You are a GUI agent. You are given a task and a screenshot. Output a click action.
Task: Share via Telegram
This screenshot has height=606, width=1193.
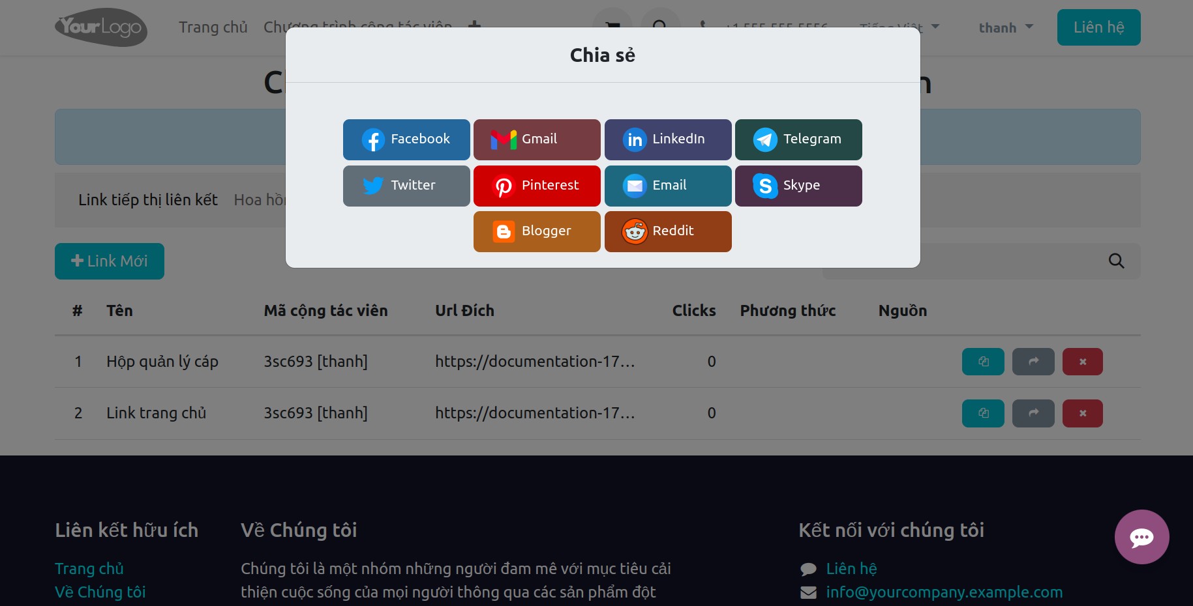point(798,139)
